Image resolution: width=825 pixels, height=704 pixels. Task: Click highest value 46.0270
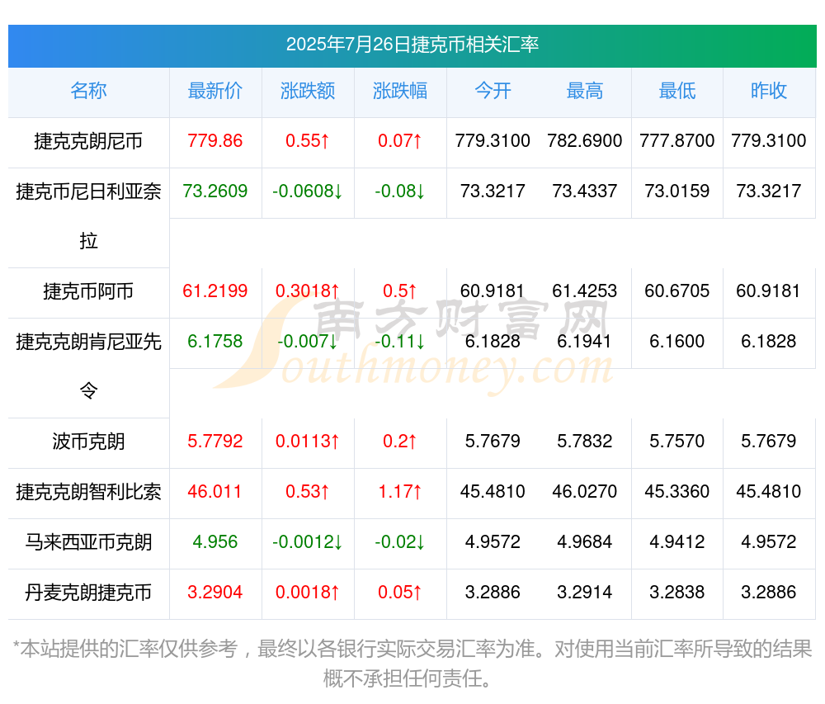[585, 491]
